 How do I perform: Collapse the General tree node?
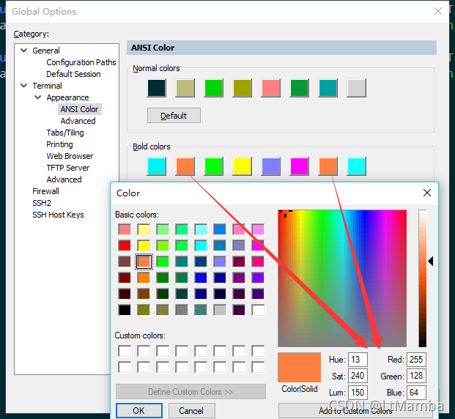pyautogui.click(x=24, y=51)
